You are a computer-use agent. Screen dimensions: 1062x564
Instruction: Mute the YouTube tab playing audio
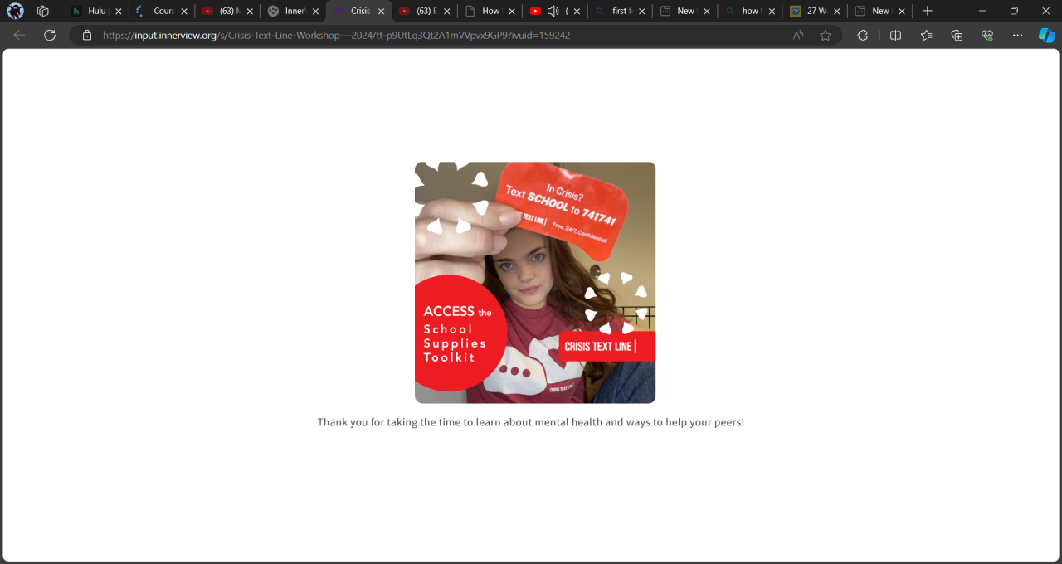tap(553, 12)
